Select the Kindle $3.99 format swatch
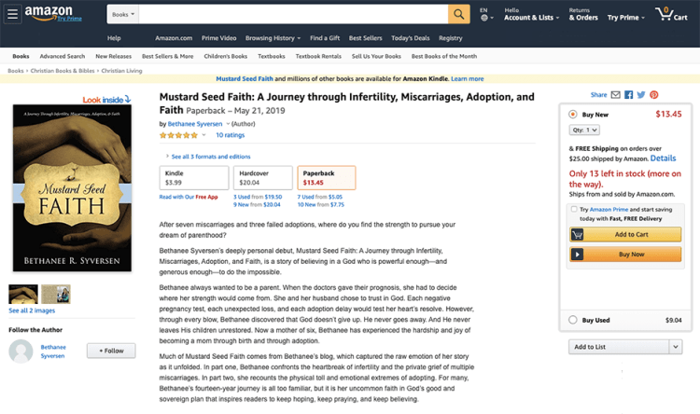700x414 pixels. click(x=193, y=177)
